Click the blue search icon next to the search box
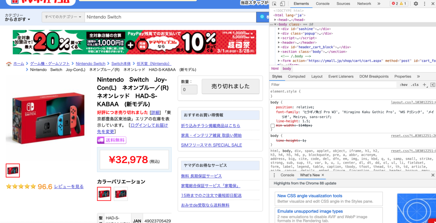Image resolution: width=436 pixels, height=223 pixels. [x=262, y=17]
